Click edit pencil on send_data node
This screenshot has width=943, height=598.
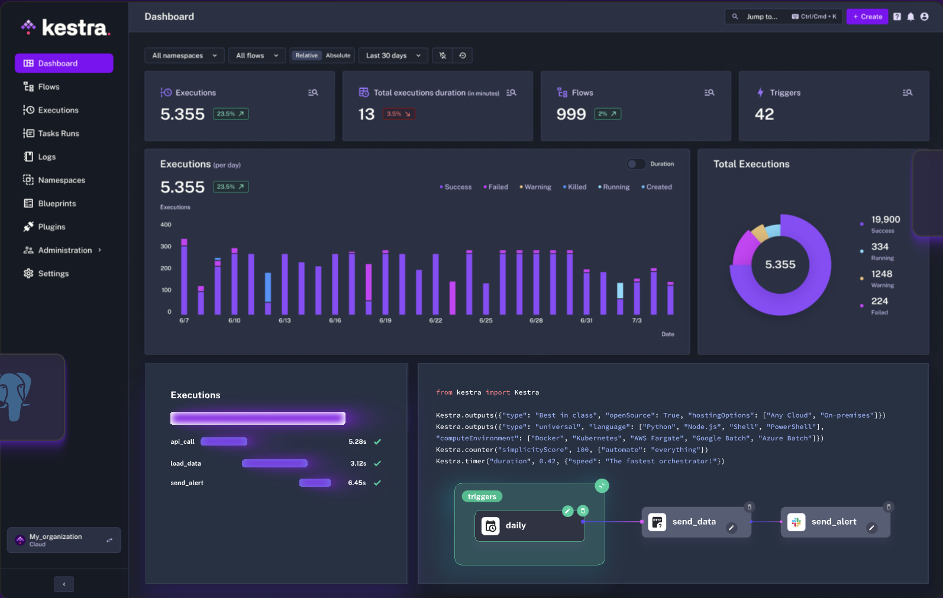(732, 528)
